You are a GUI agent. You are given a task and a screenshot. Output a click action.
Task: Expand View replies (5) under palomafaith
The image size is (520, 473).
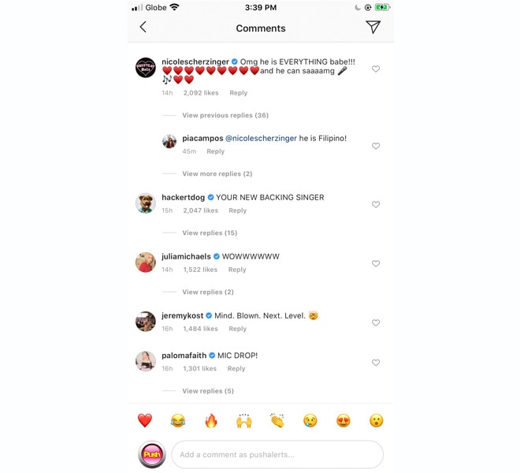point(208,391)
